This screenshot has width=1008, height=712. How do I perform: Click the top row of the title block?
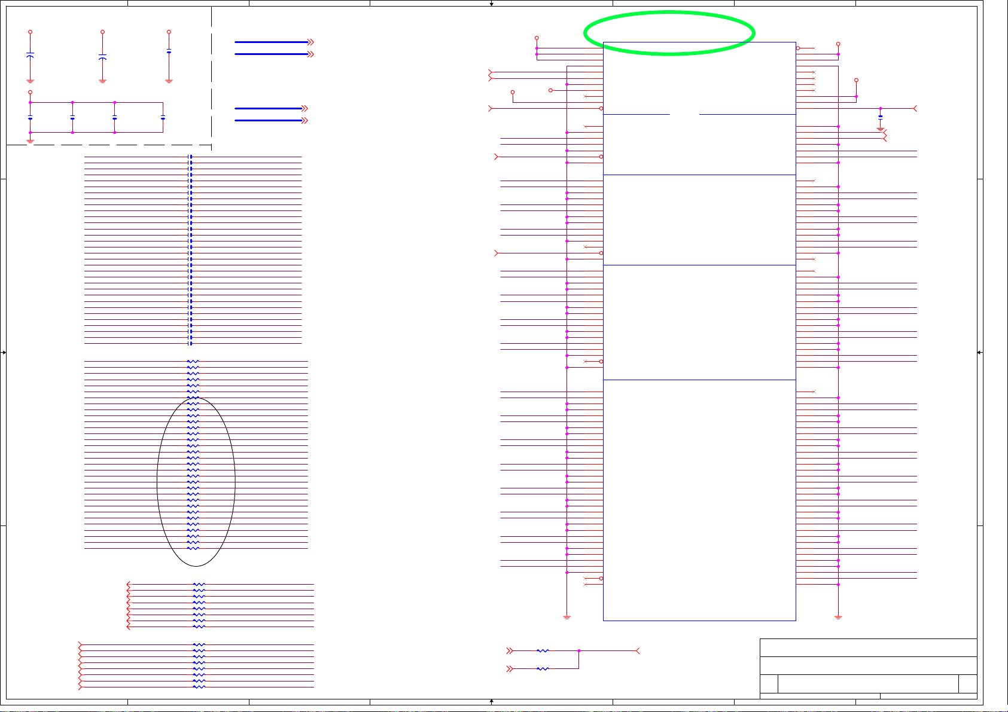[868, 648]
